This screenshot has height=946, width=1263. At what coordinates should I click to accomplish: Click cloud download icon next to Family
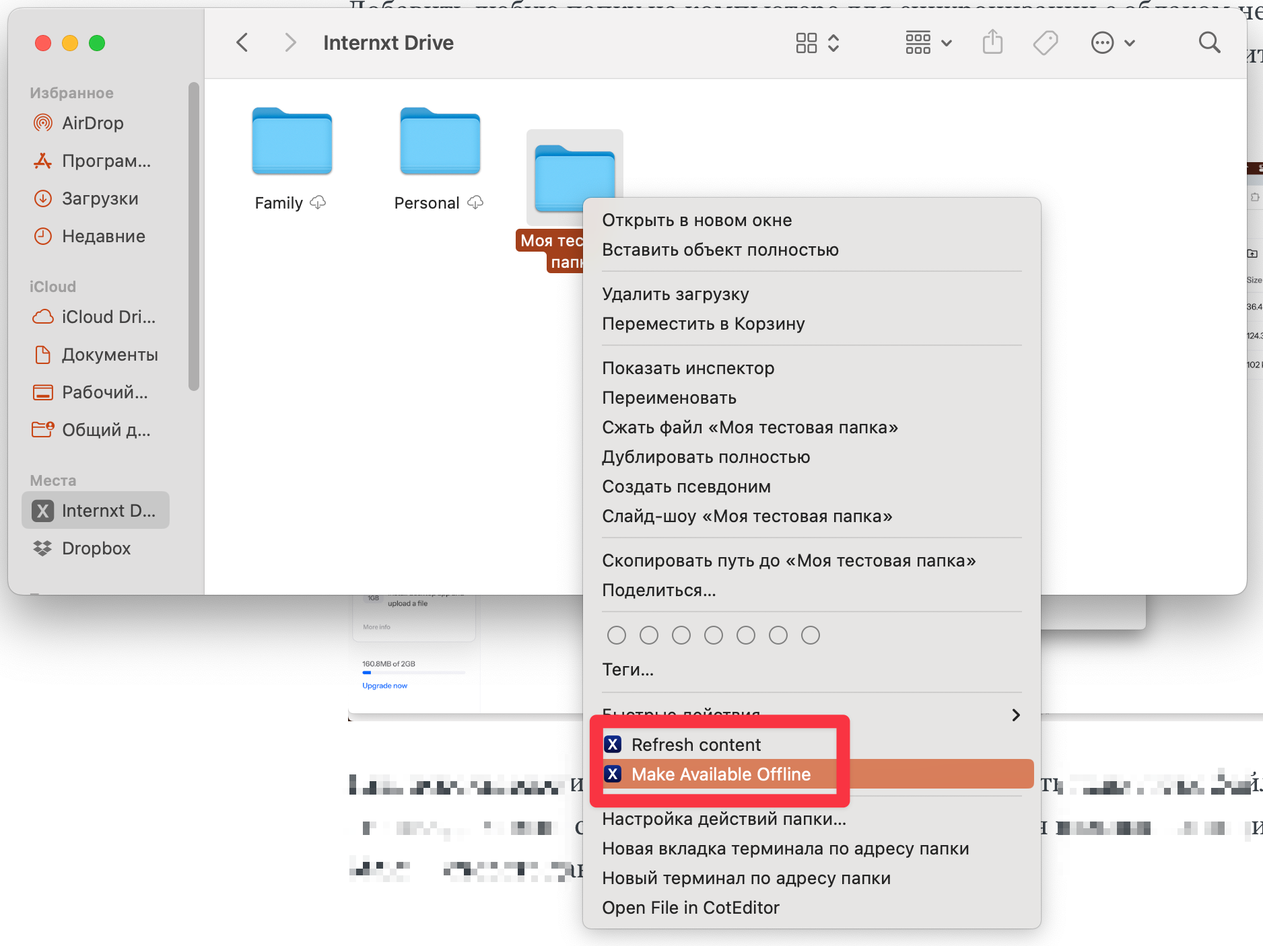pos(318,203)
